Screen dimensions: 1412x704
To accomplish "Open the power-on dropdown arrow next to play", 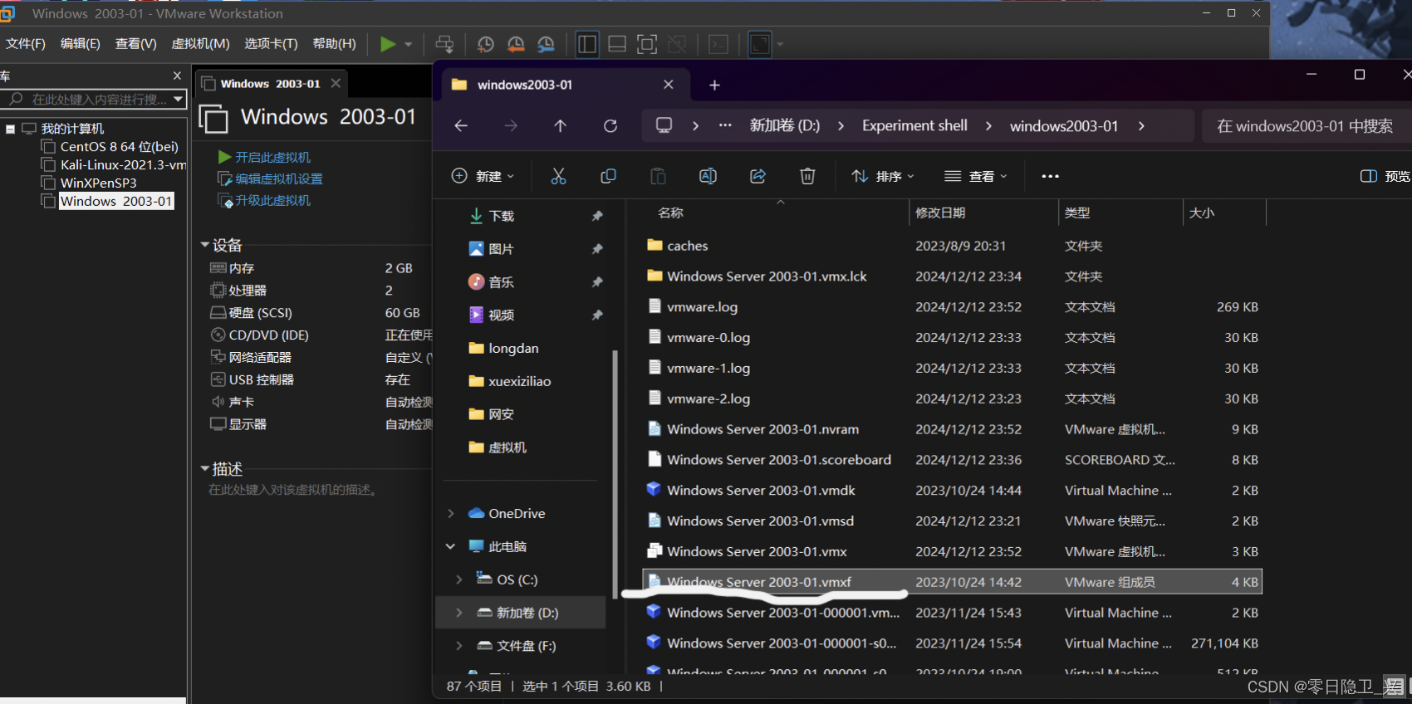I will pyautogui.click(x=409, y=44).
